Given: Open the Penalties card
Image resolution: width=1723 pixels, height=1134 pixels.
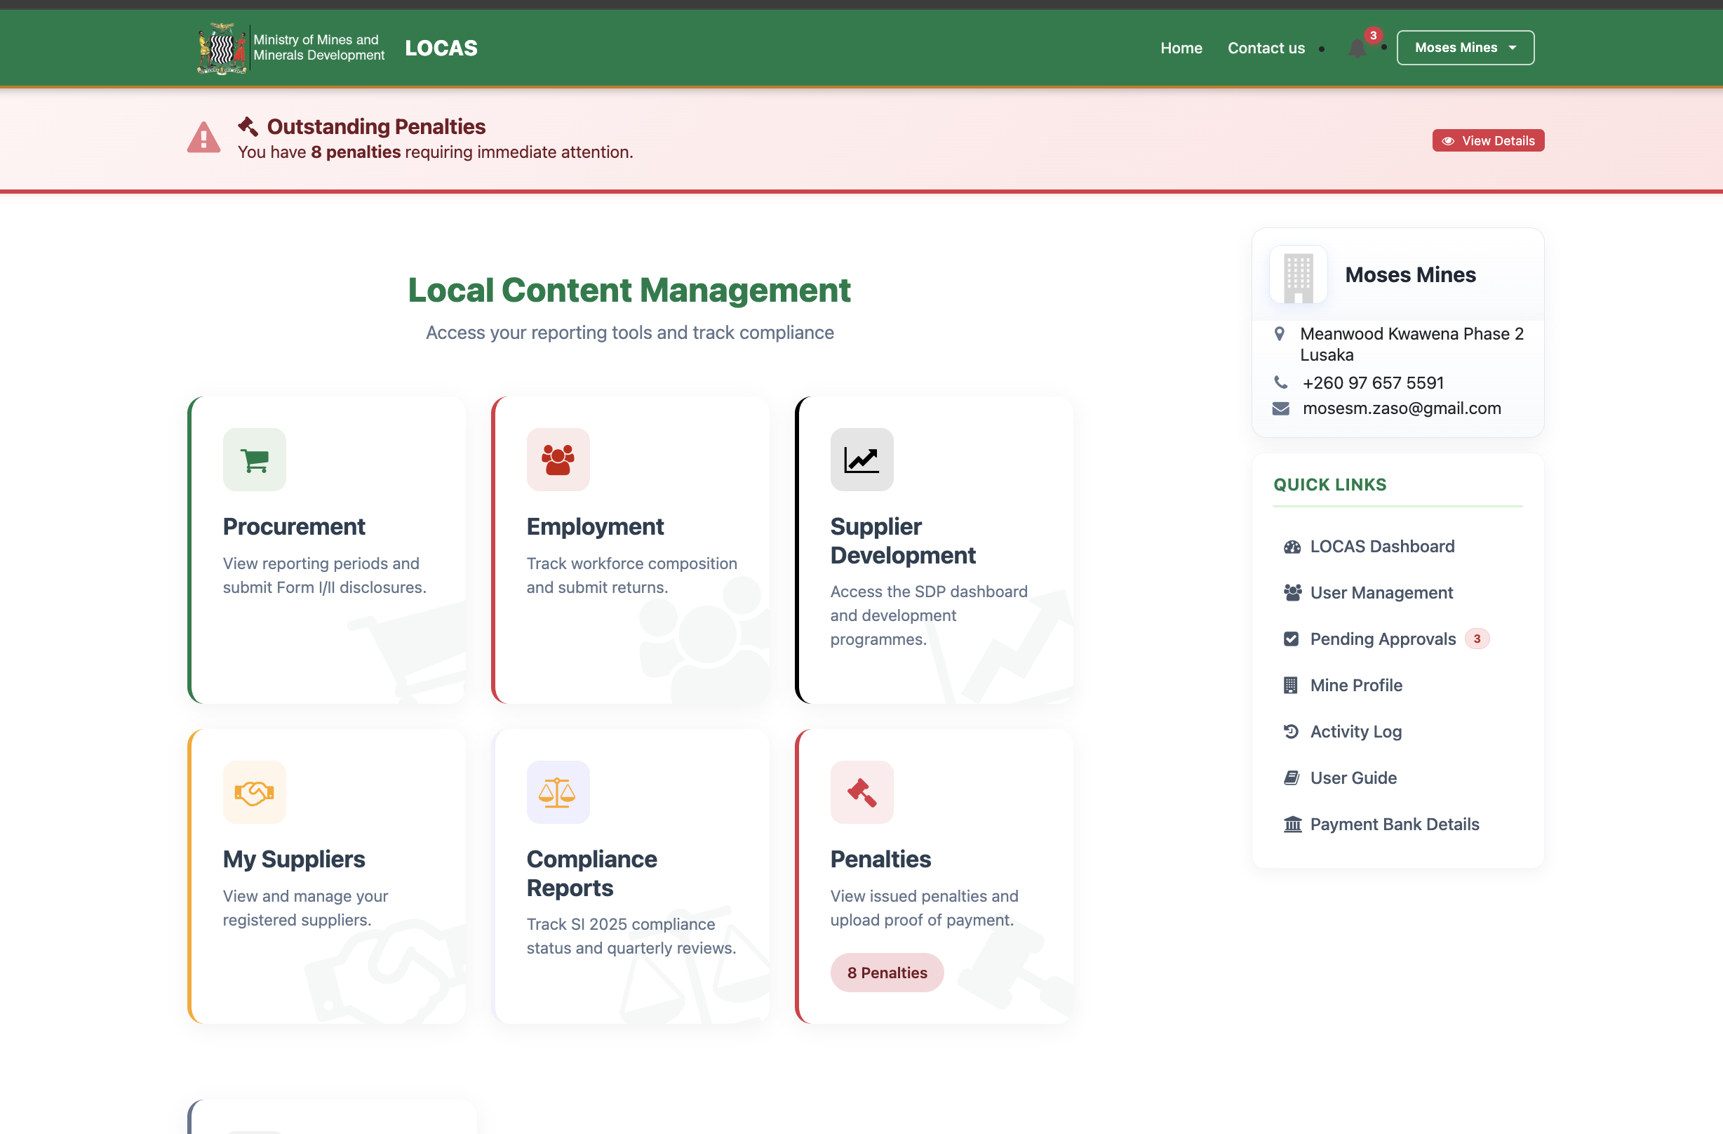Looking at the screenshot, I should pyautogui.click(x=934, y=876).
